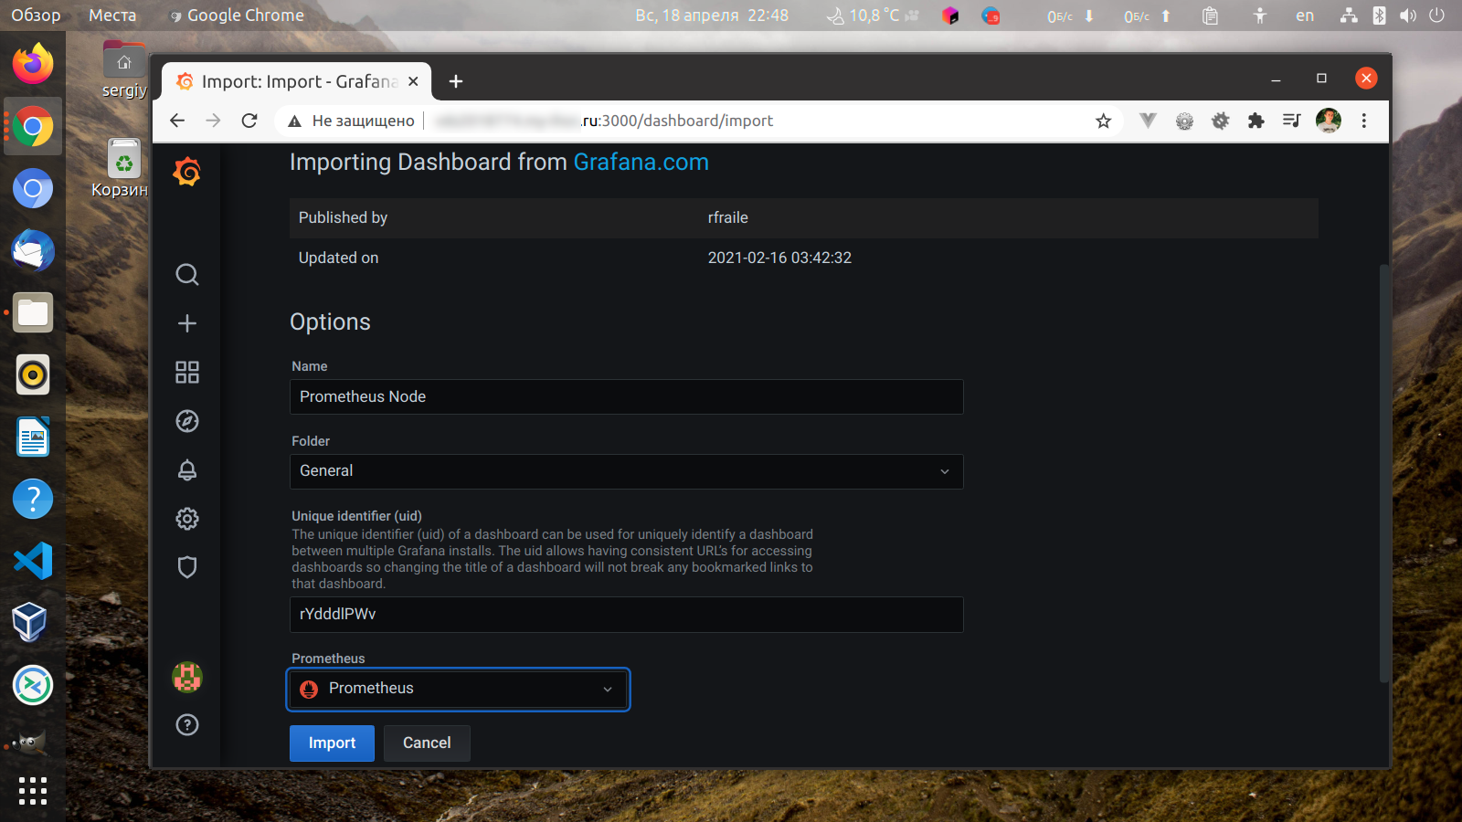Click the rfraile publisher value
Screen dimensions: 1462x822
[727, 217]
